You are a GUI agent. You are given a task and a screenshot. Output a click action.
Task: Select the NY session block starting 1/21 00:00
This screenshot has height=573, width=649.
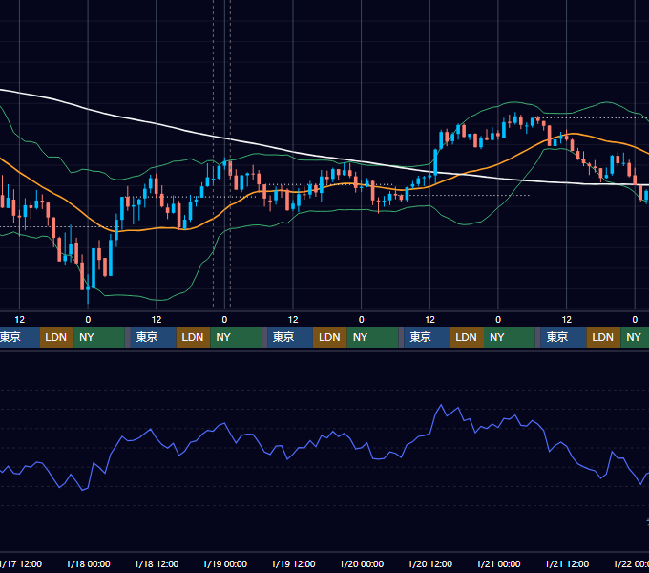click(x=510, y=337)
